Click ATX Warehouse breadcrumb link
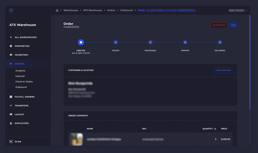 [93, 10]
